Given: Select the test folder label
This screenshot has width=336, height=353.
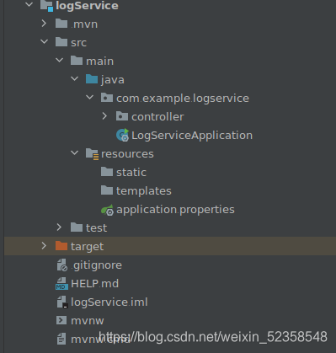Looking at the screenshot, I should pos(96,228).
